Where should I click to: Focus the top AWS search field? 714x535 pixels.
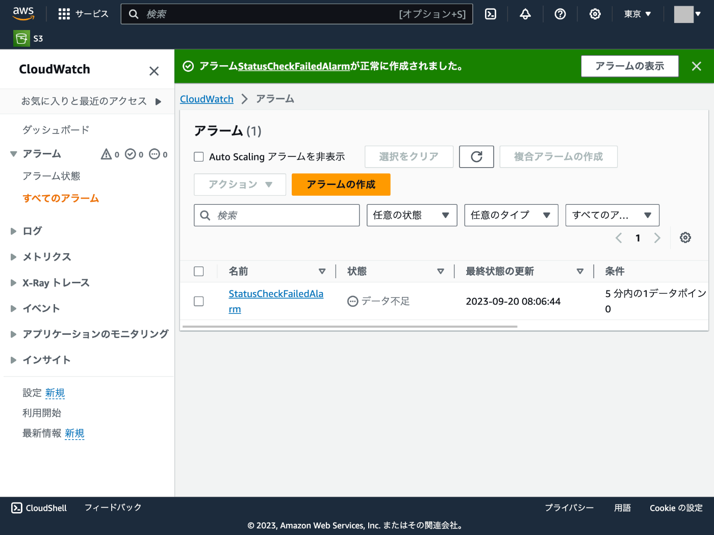[297, 14]
